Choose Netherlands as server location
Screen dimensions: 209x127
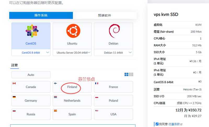pyautogui.click(x=72, y=100)
